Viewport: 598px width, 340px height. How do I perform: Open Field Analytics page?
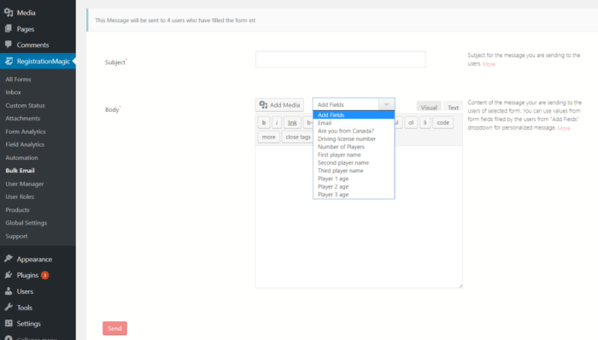(x=25, y=144)
